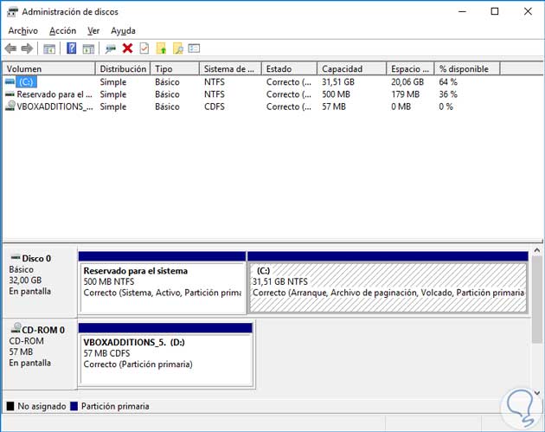Click the black No asignado legend swatch

(10, 406)
